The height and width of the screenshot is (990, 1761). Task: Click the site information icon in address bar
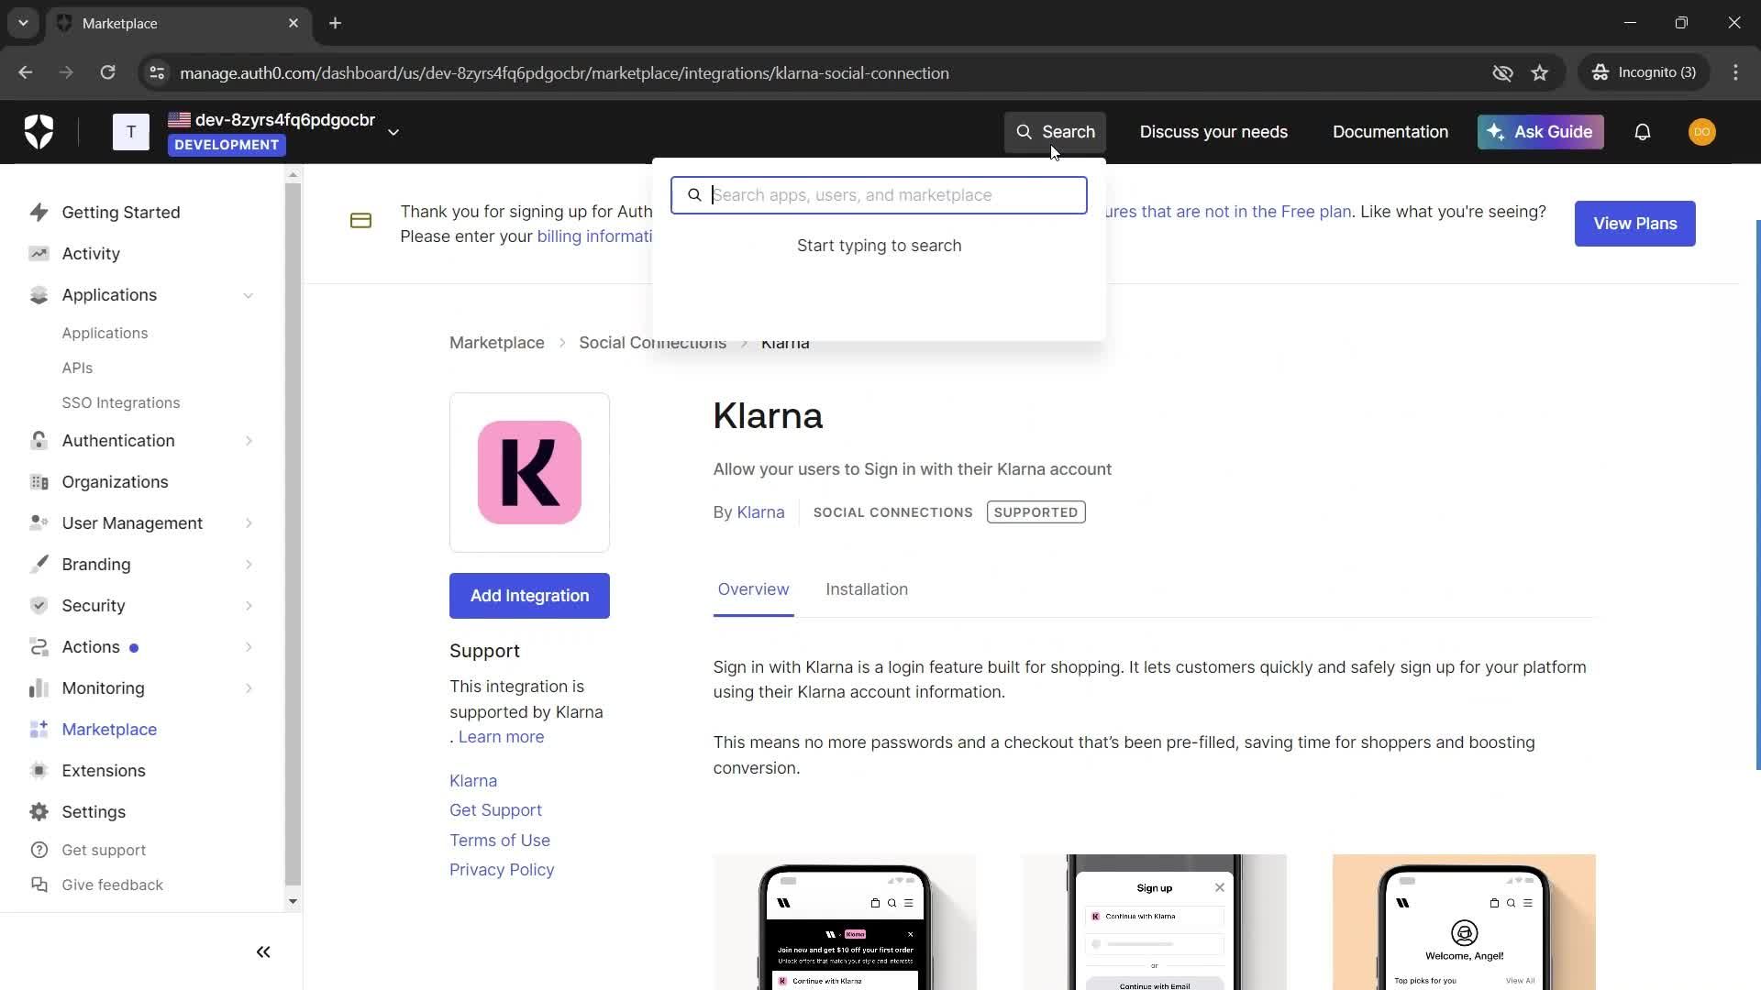click(157, 72)
